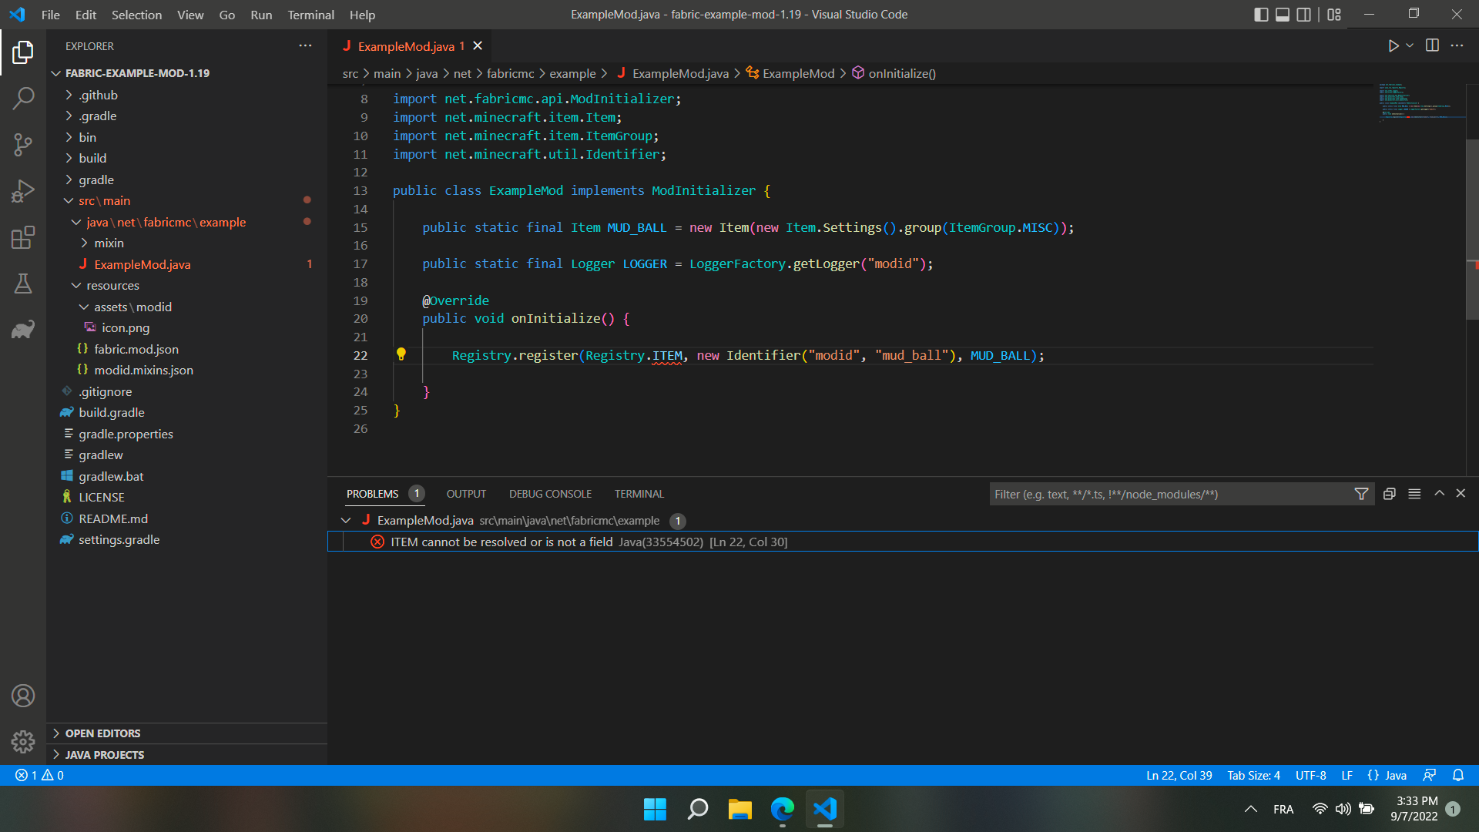The height and width of the screenshot is (832, 1479).
Task: Open File Explorer from the taskbar
Action: [739, 809]
